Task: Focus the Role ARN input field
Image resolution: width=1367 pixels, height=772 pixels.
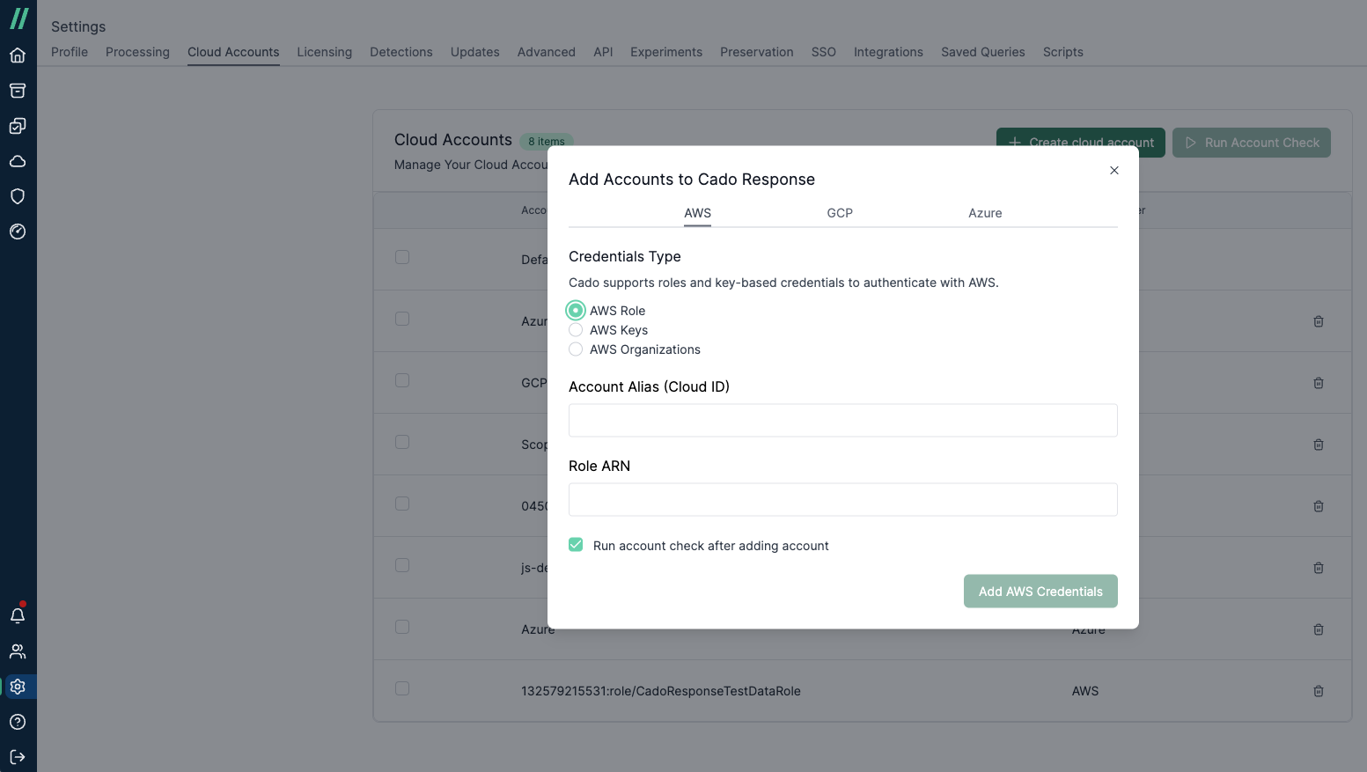Action: tap(843, 500)
